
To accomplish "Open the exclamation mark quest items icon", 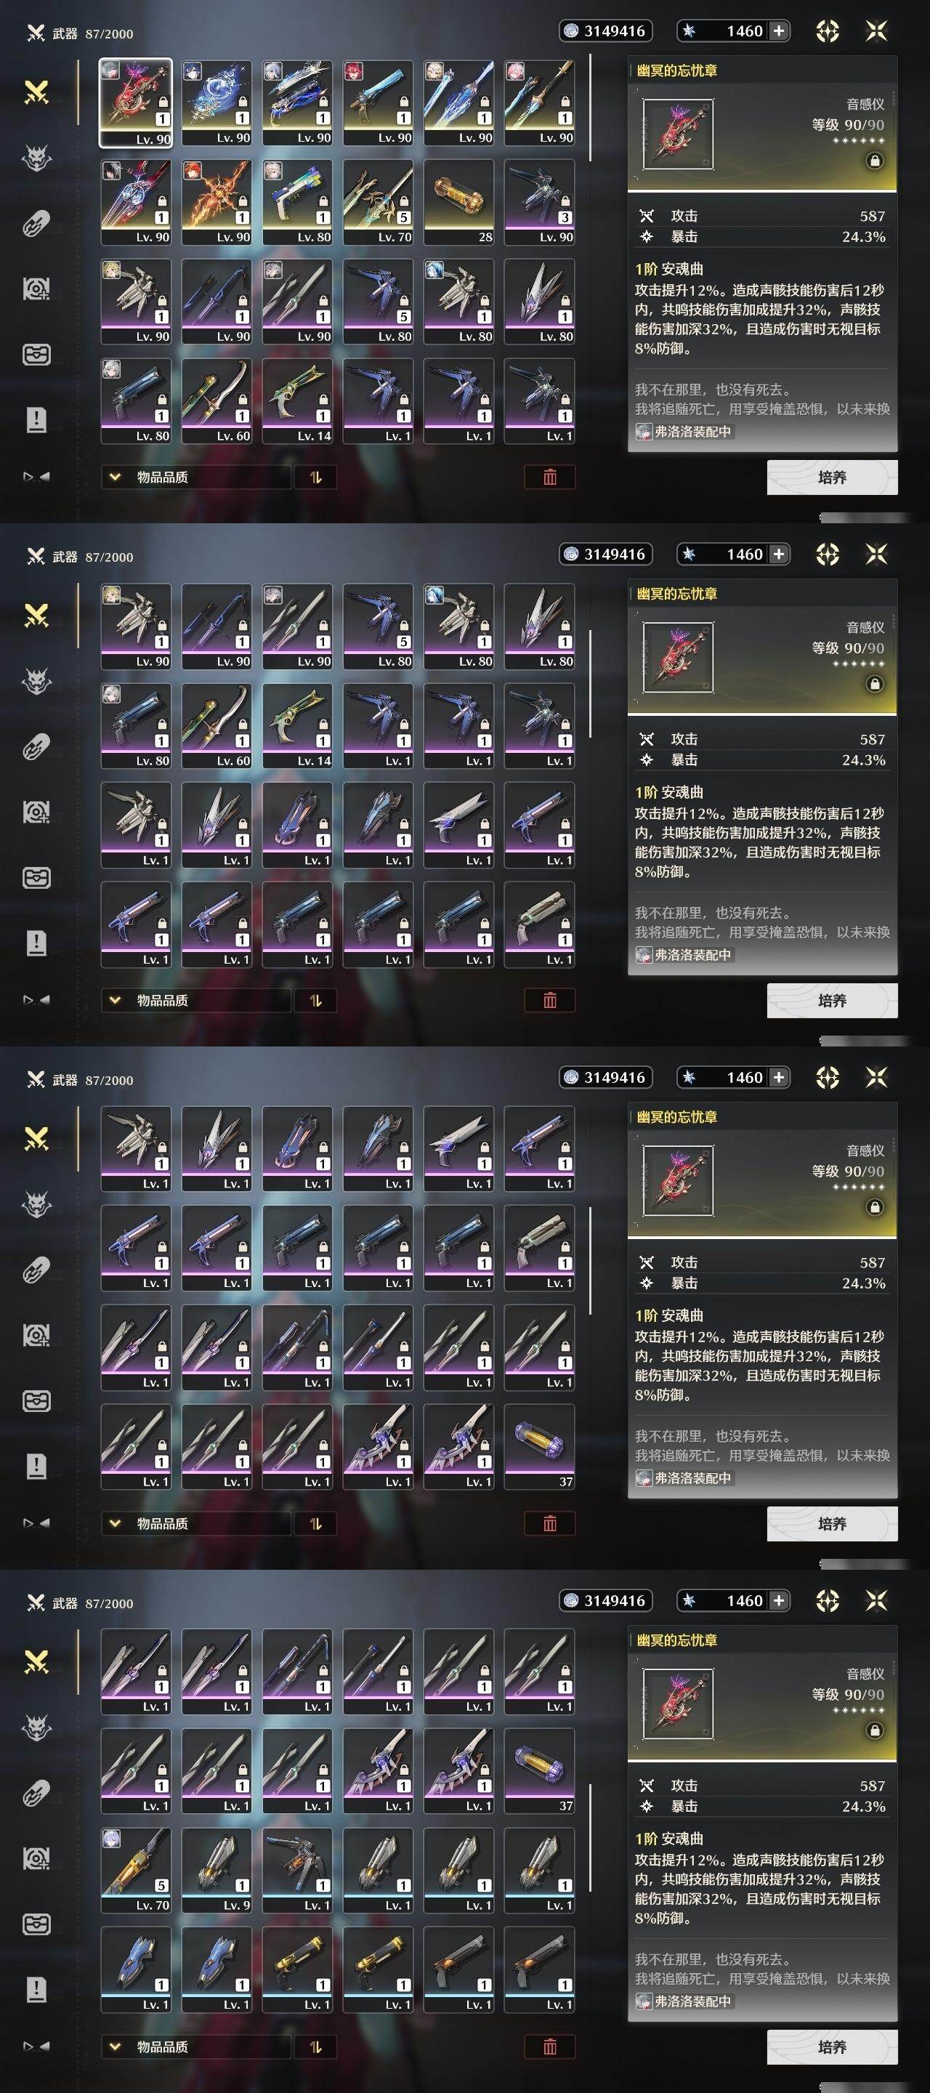I will pos(36,419).
